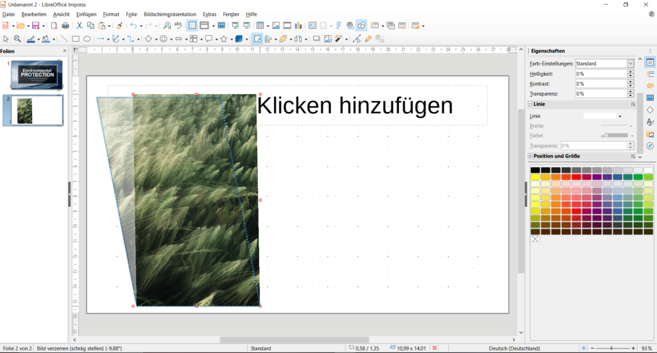Open the Einfügen menu
Image resolution: width=657 pixels, height=353 pixels.
(x=86, y=14)
